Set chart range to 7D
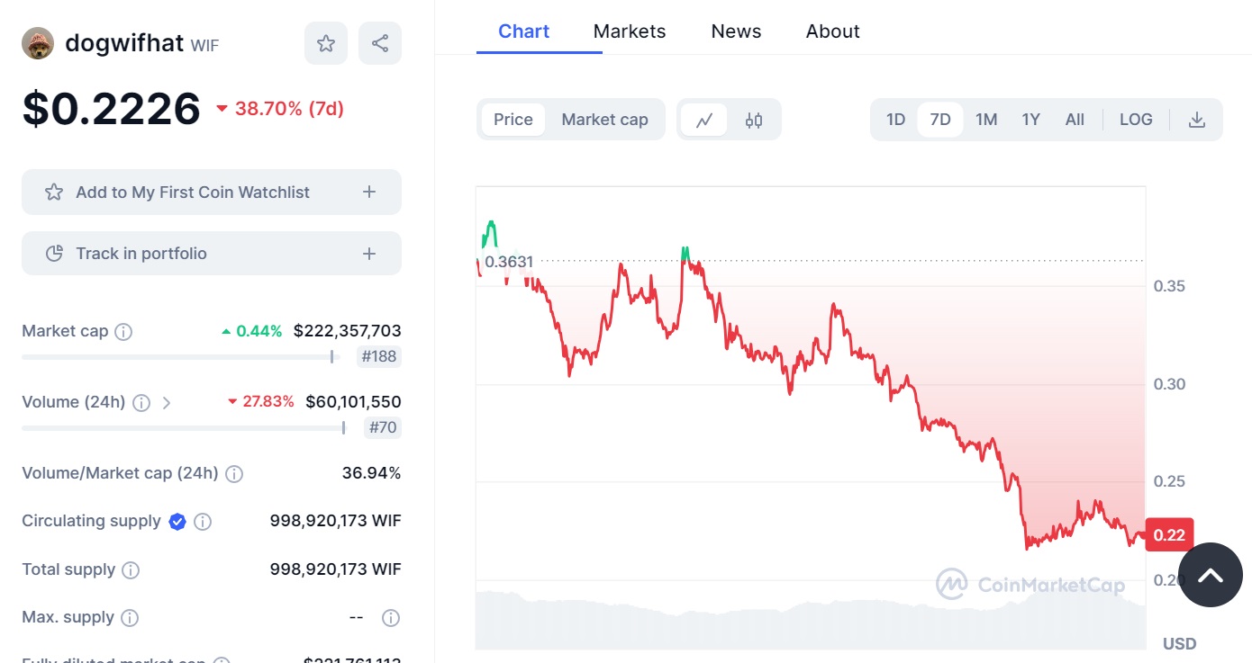The image size is (1252, 663). click(x=940, y=120)
